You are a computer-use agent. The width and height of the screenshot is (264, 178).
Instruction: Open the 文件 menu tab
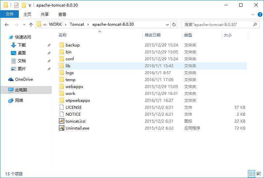coord(10,14)
